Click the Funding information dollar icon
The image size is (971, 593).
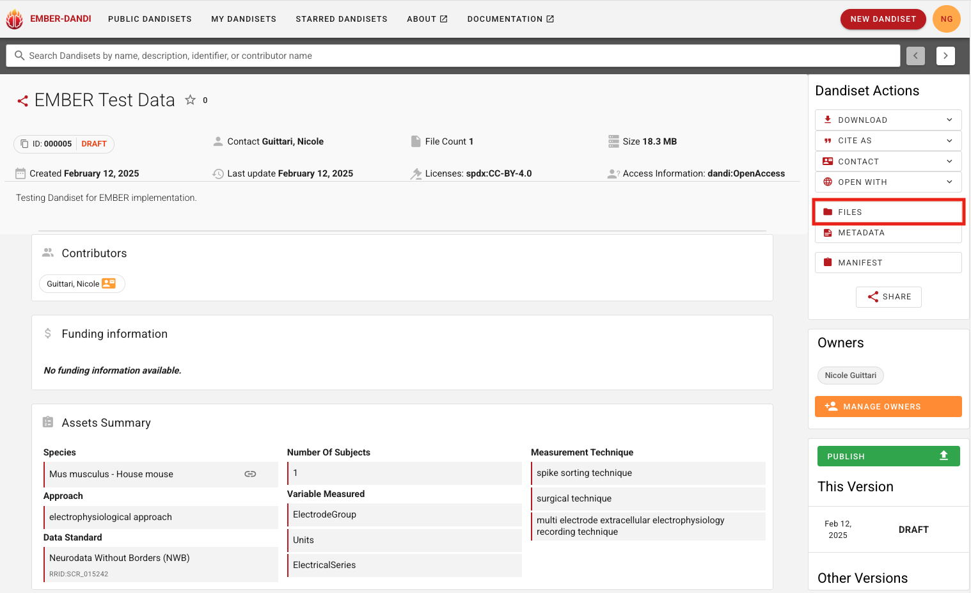[47, 333]
